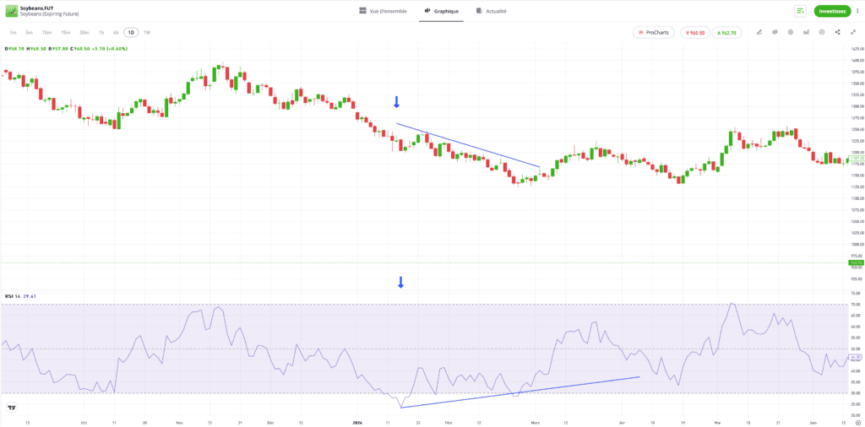Select the 4h timeframe
This screenshot has width=865, height=427.
(116, 33)
